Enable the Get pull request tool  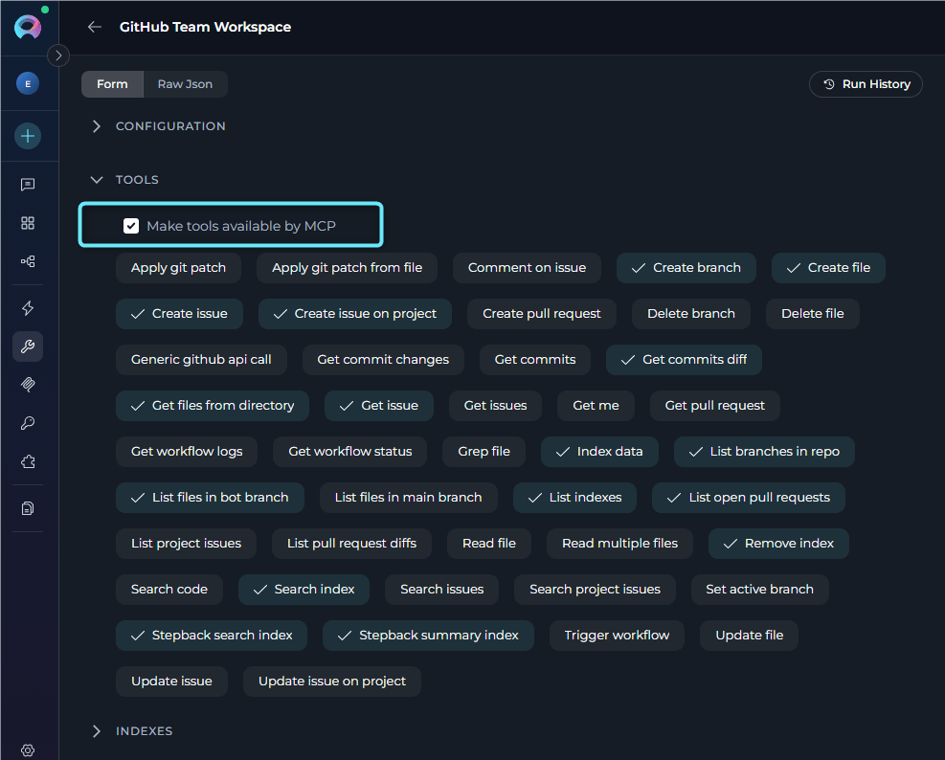click(715, 406)
